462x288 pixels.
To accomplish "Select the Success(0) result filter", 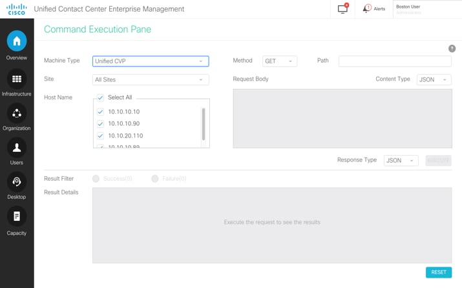I will (x=96, y=178).
